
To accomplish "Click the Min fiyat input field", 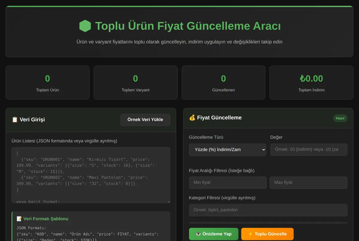I will tap(228, 182).
